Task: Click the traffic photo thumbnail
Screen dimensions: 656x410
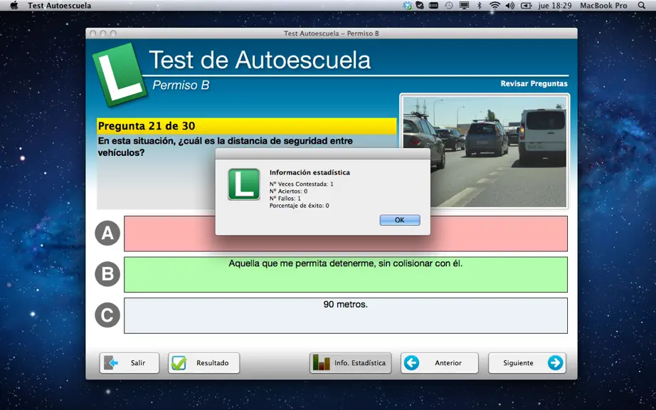Action: click(485, 152)
